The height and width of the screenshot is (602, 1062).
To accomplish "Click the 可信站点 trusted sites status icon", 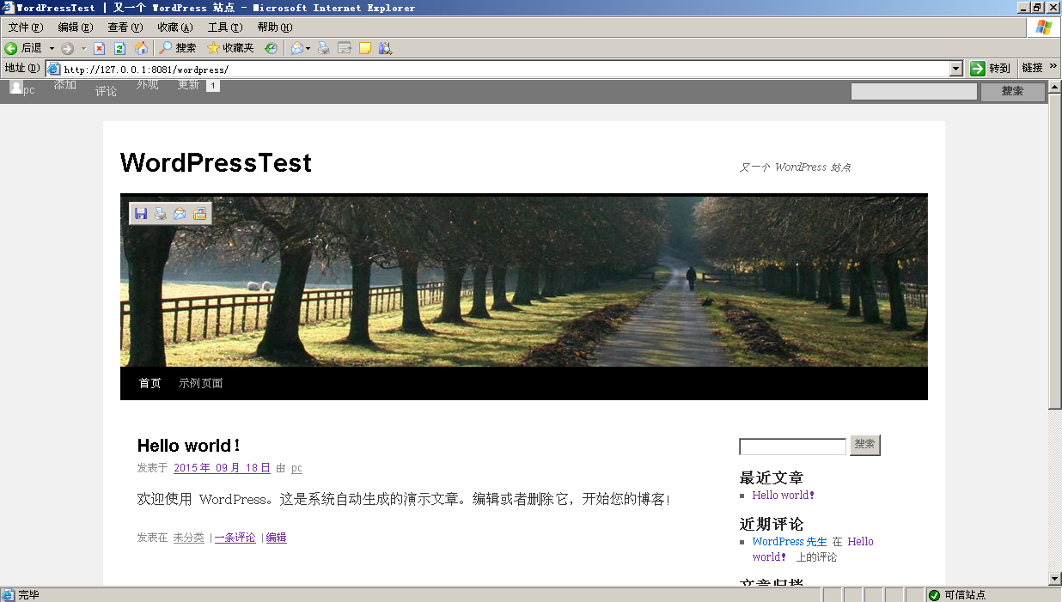I will (x=934, y=595).
